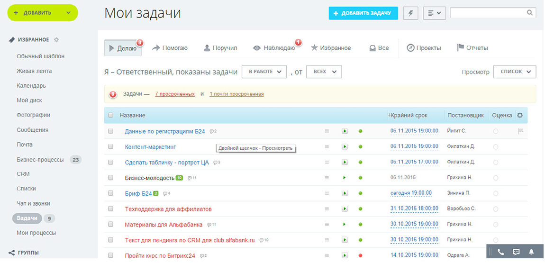Start task Контент-маркетинг with play icon
The image size is (545, 263).
(x=345, y=147)
